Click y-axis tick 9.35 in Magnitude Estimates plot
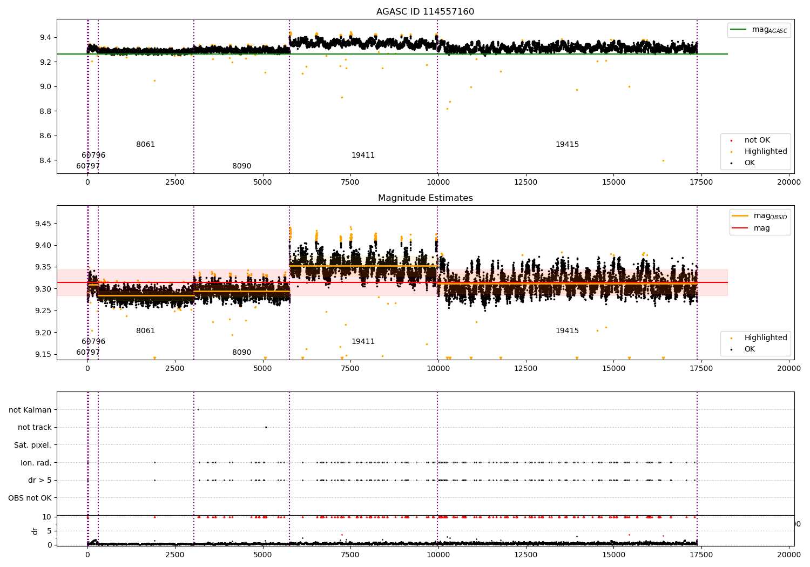The width and height of the screenshot is (810, 567). tap(43, 267)
